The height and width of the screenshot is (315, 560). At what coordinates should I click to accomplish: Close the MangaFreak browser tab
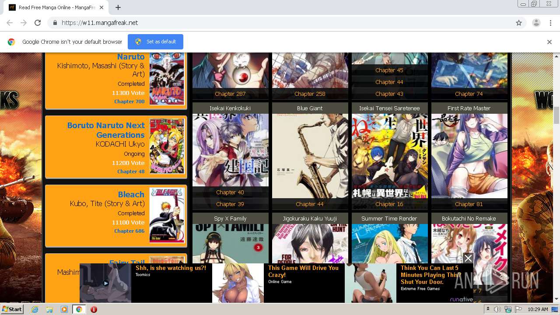(101, 7)
